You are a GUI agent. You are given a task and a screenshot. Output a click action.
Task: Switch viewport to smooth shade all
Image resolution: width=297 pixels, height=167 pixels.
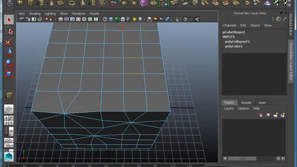[x=111, y=19]
